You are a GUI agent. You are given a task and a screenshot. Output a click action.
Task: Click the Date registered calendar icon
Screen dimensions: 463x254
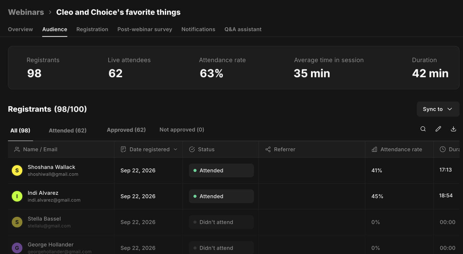click(123, 149)
